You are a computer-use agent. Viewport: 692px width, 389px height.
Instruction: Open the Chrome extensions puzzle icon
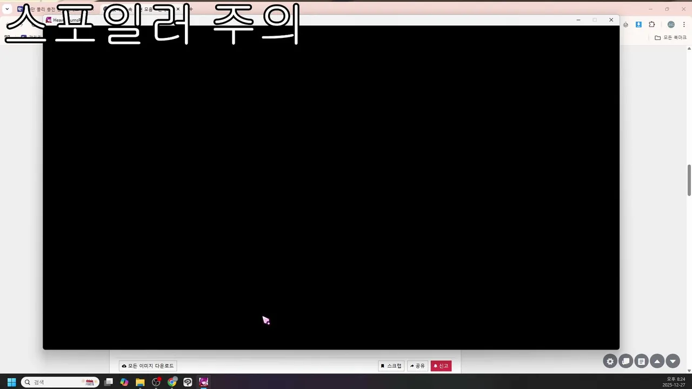(651, 24)
